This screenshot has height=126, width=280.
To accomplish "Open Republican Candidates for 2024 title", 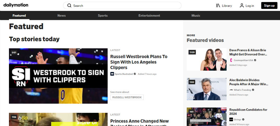I will click(248, 112).
